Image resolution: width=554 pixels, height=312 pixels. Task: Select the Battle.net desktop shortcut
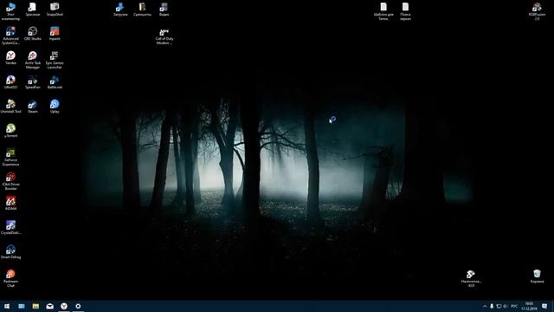point(55,82)
